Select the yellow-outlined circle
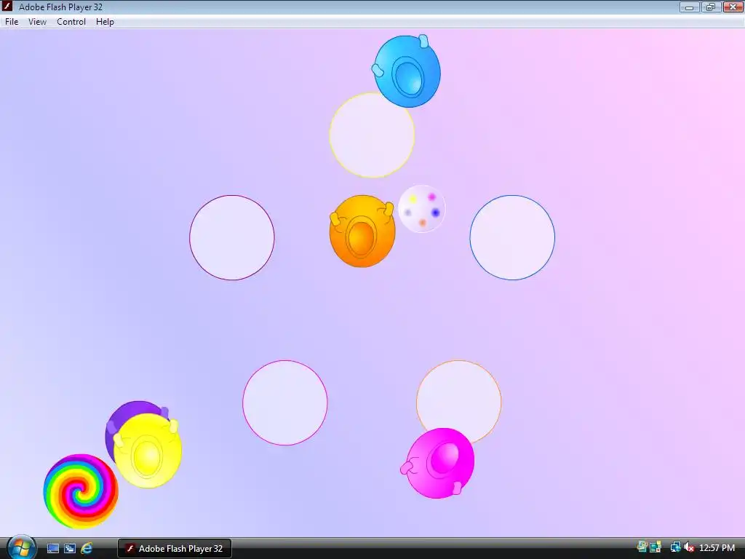This screenshot has width=745, height=559. (x=372, y=135)
